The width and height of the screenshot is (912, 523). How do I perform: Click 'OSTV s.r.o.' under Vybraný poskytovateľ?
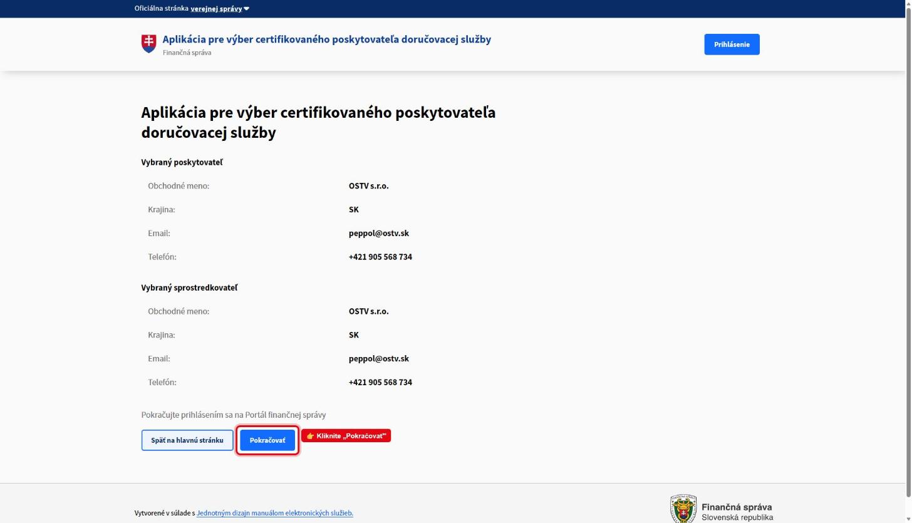(x=369, y=186)
